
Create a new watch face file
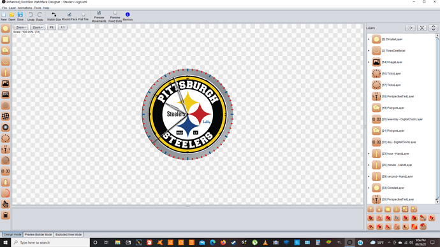click(4, 17)
